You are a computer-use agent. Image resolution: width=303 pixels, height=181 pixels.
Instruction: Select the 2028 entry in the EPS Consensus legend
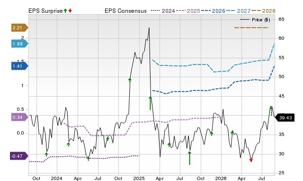[x=263, y=11]
